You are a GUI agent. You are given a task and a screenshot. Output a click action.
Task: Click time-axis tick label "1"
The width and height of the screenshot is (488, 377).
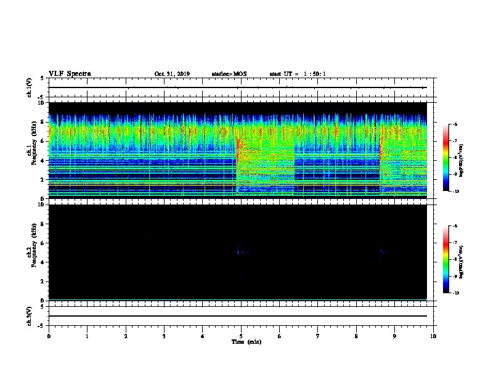pyautogui.click(x=87, y=336)
